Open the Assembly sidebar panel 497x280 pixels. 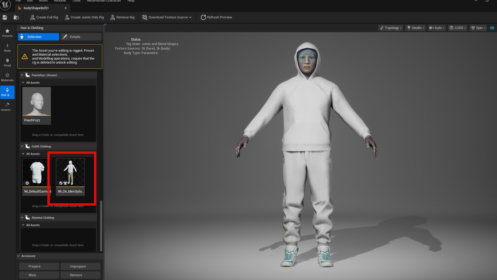tap(7, 107)
